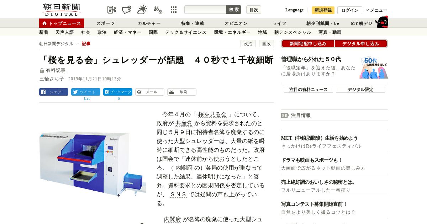Expand the メニュー dropdown
This screenshot has width=427, height=224.
click(x=376, y=10)
